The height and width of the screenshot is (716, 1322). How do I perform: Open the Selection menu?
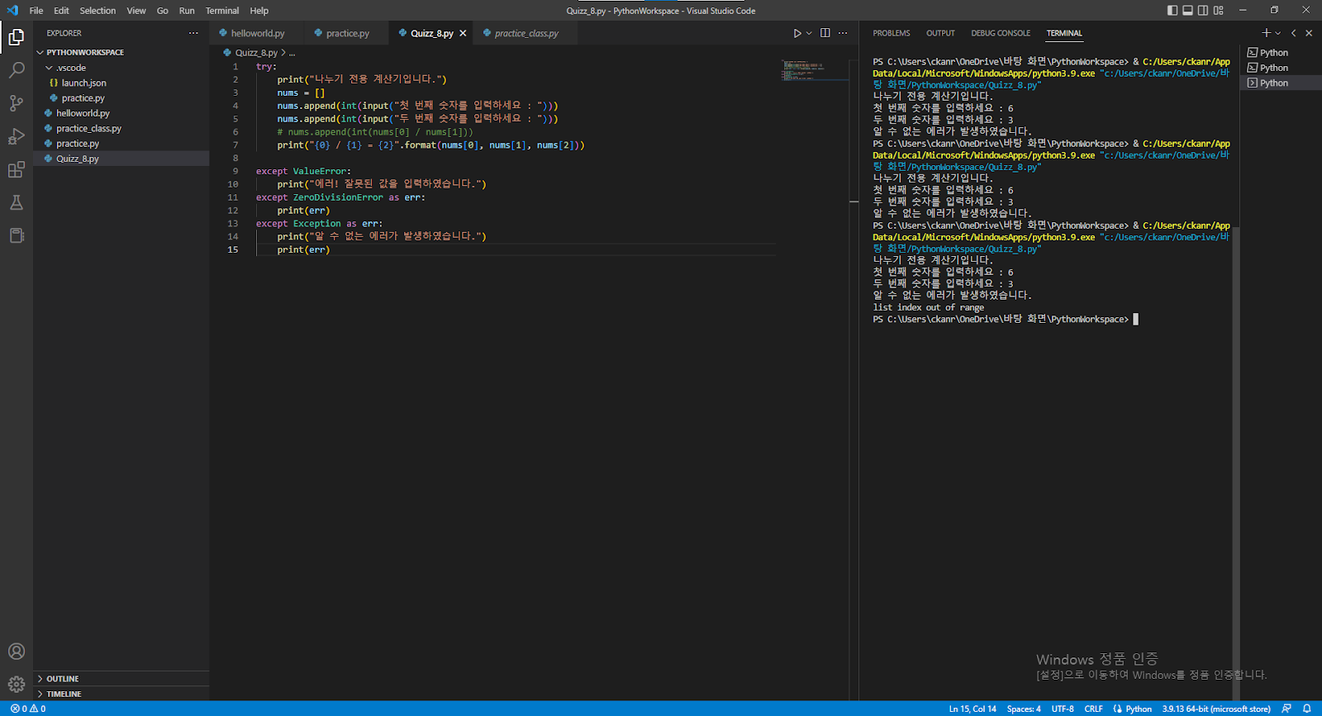coord(97,11)
